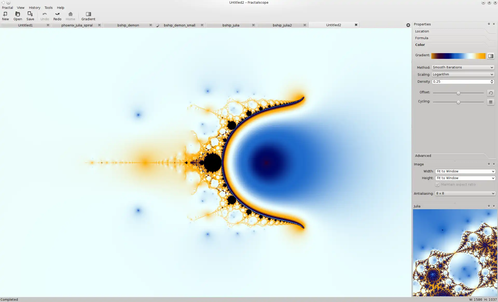Toggle Maintain aspect ratio checkbox
The height and width of the screenshot is (302, 498).
tap(437, 184)
